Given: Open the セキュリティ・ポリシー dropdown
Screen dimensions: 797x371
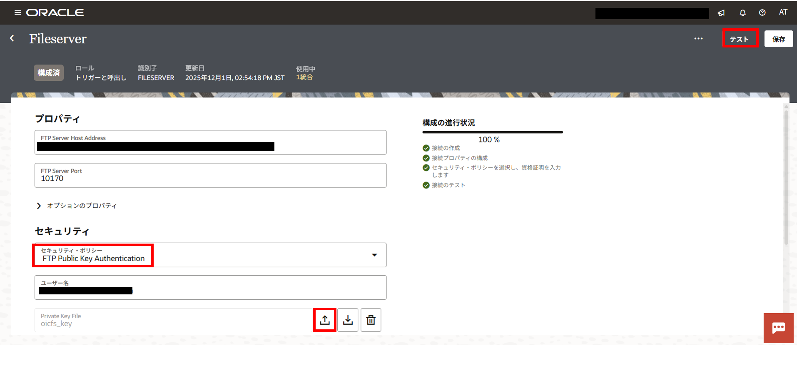Looking at the screenshot, I should click(x=210, y=255).
